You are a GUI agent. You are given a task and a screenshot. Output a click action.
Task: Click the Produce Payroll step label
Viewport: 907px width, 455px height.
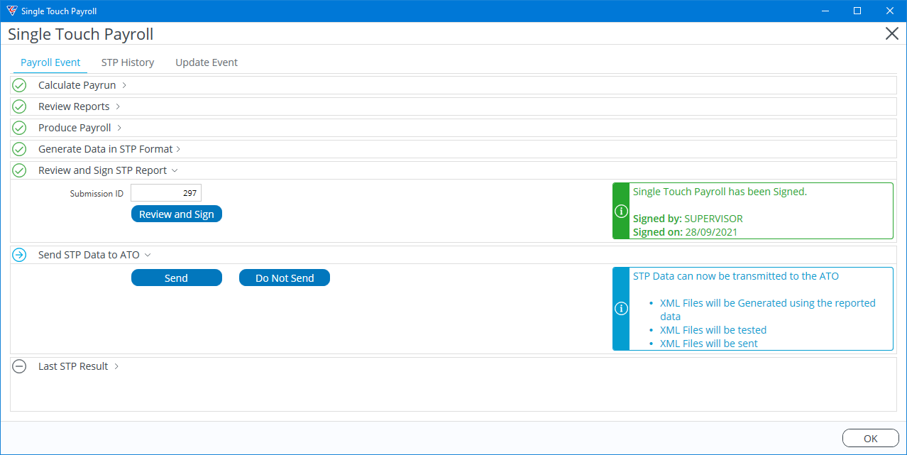pyautogui.click(x=75, y=128)
